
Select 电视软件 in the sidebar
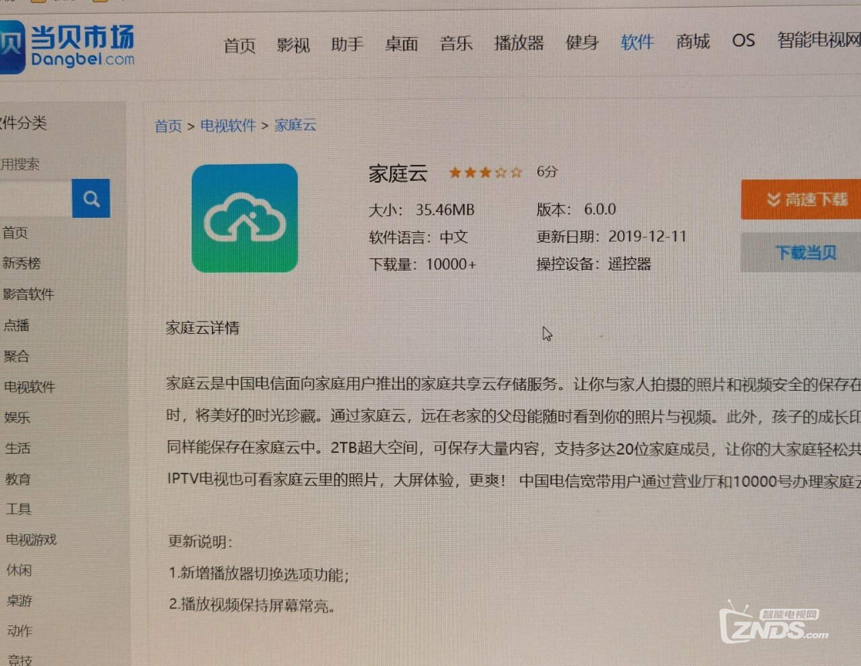point(30,387)
